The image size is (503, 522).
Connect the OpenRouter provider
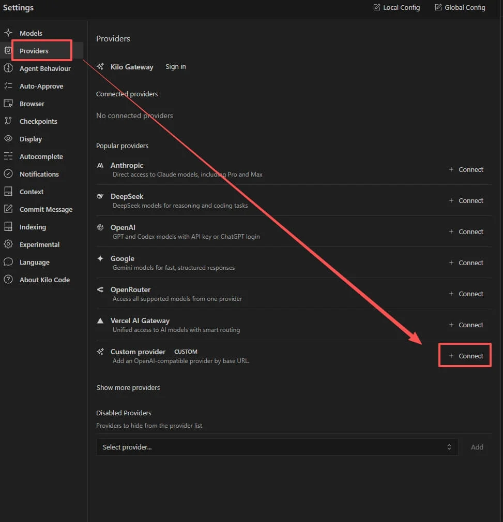click(466, 294)
